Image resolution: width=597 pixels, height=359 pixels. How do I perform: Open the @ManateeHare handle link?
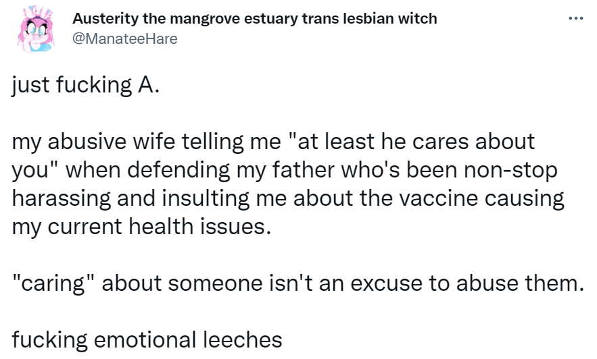[125, 38]
